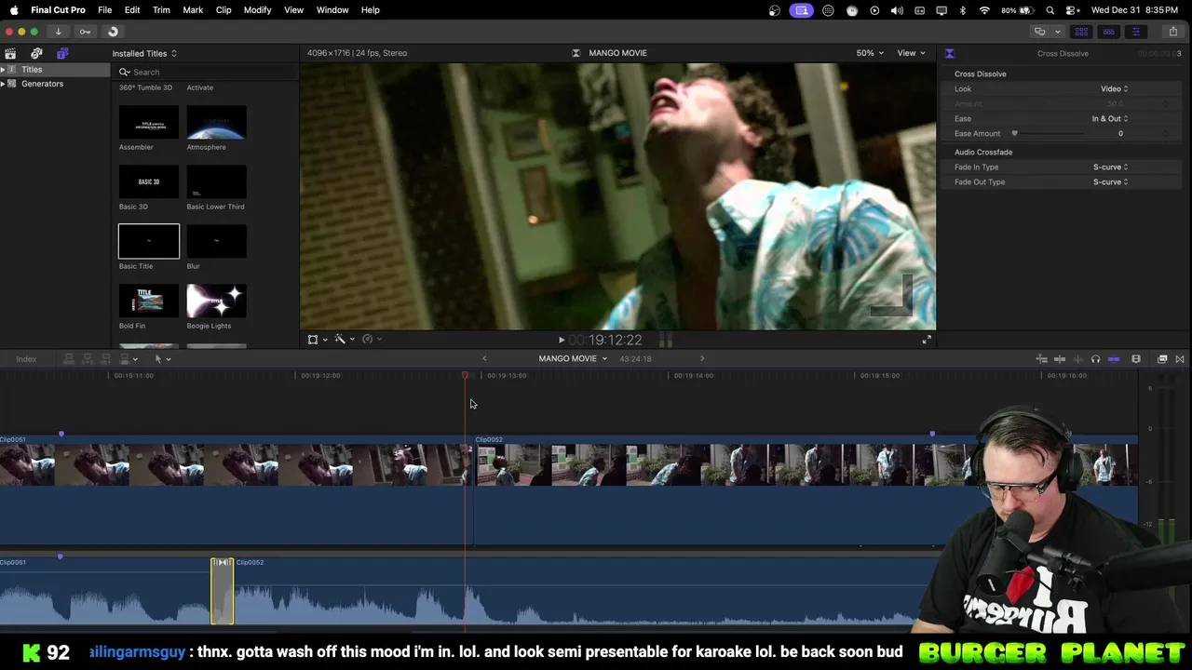Click the viewer play button
Viewport: 1192px width, 670px height.
pos(561,341)
